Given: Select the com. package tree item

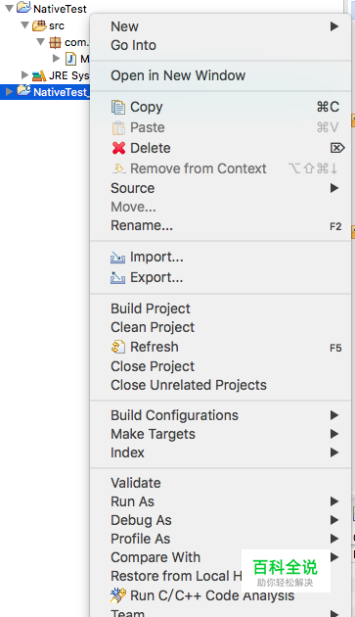Looking at the screenshot, I should tap(68, 42).
